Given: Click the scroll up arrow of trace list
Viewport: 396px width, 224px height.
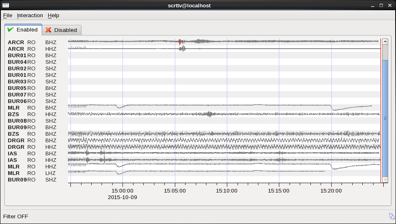Looking at the screenshot, I should 385,42.
